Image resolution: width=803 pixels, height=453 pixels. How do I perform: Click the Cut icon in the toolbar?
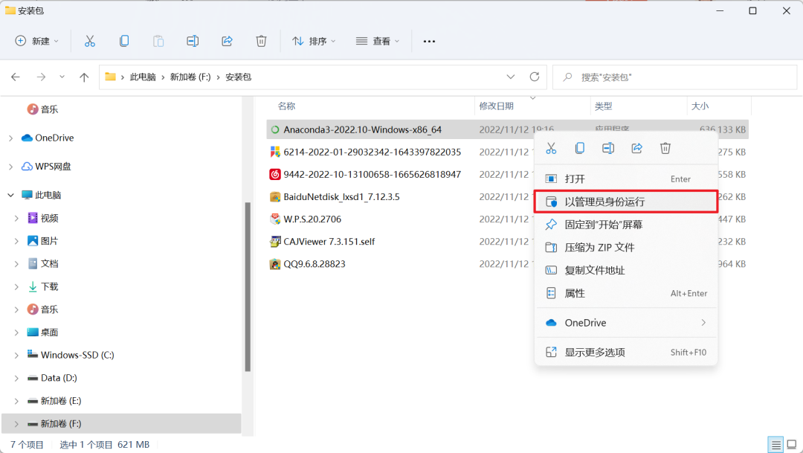tap(90, 41)
